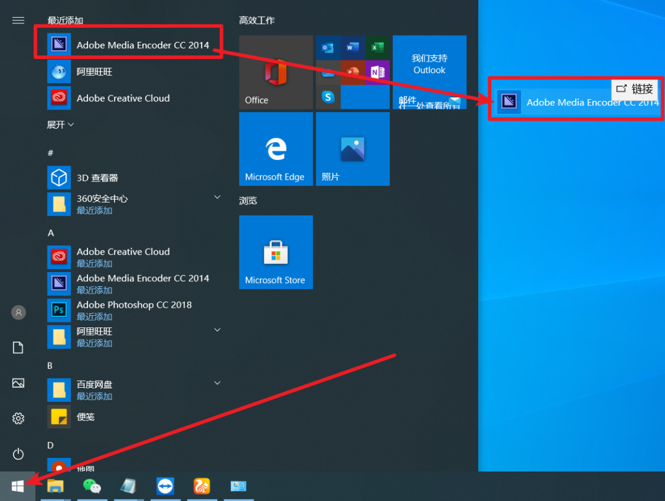Open Adobe Creative Cloud under section A
Image resolution: width=665 pixels, height=501 pixels.
tap(134, 257)
